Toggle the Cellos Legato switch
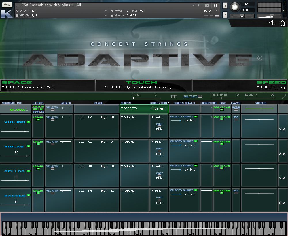Image resolution: width=288 pixels, height=236 pixels. 38,168
